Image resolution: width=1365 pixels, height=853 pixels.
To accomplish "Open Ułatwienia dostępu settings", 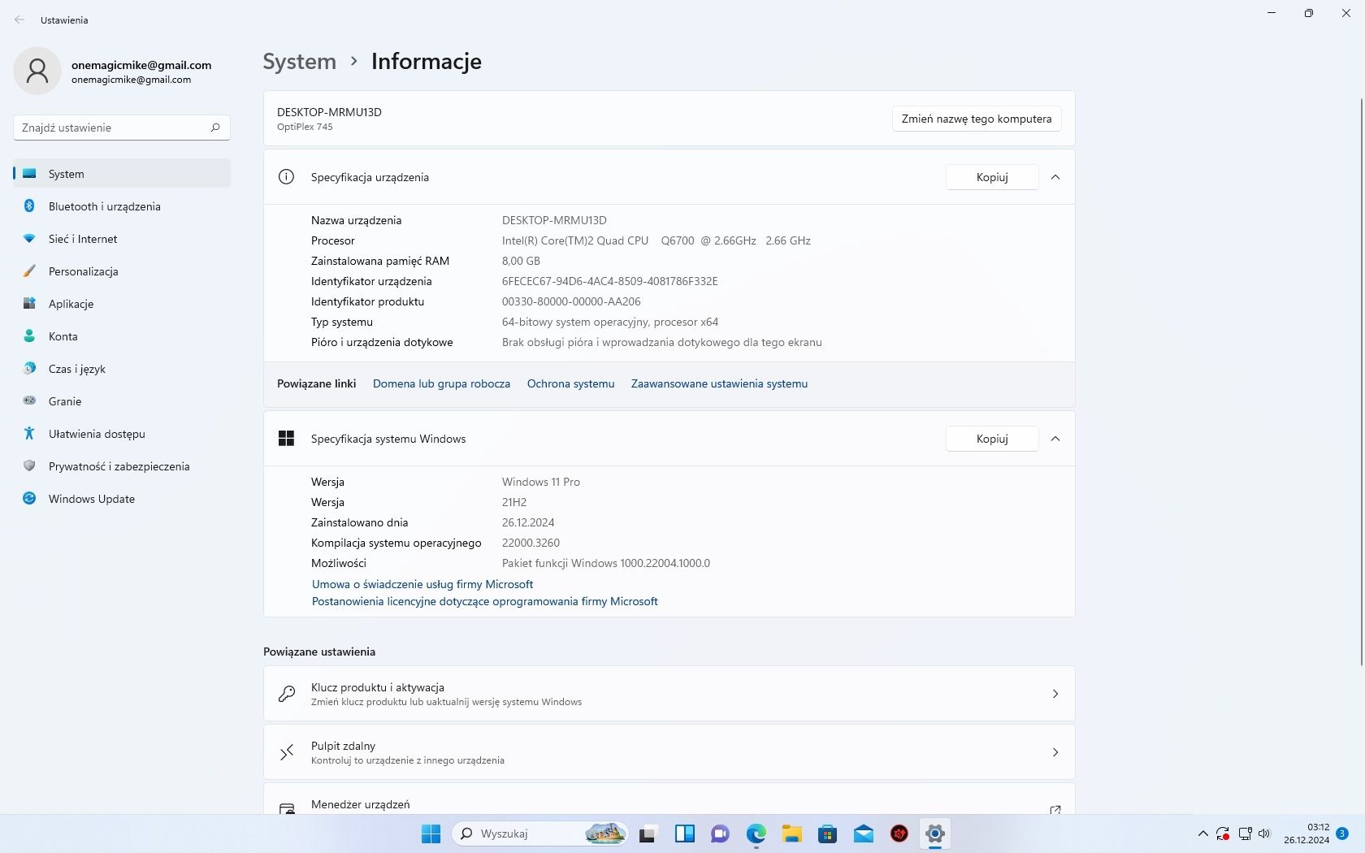I will coord(122,434).
